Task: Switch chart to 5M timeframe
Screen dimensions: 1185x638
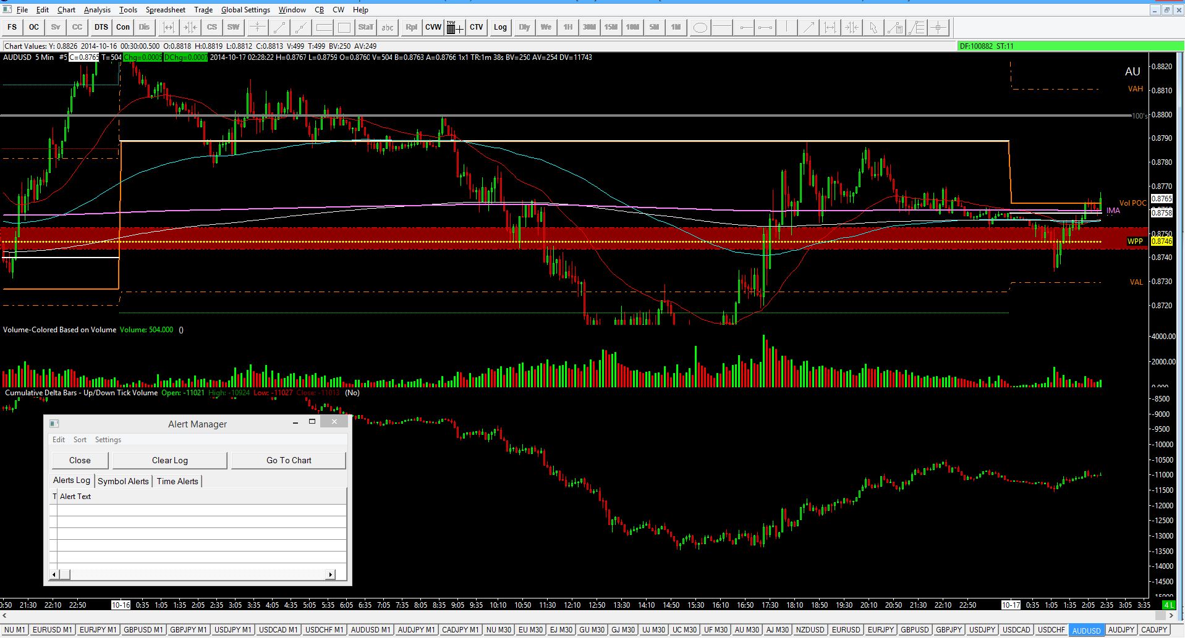Action: (654, 27)
